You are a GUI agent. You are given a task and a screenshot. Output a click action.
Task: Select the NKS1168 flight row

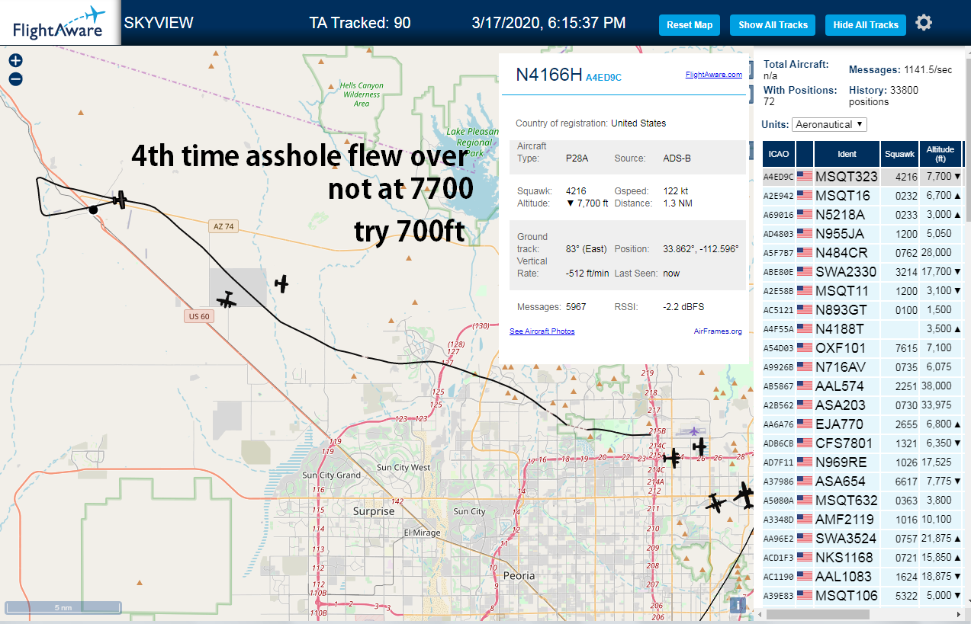pyautogui.click(x=862, y=557)
